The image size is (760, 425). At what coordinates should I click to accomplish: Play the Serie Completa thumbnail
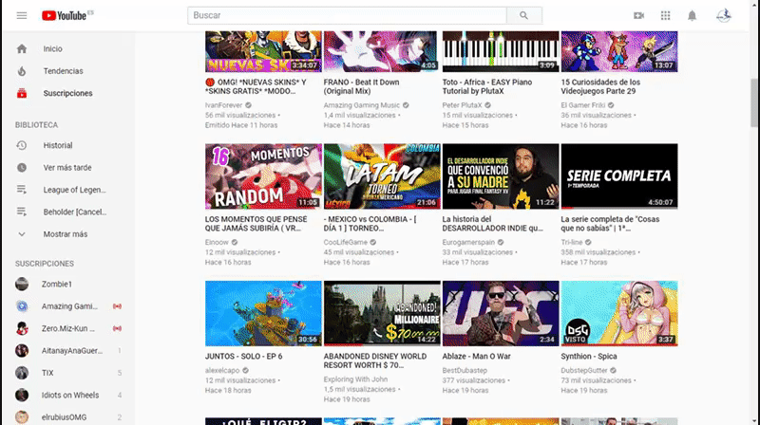[619, 176]
